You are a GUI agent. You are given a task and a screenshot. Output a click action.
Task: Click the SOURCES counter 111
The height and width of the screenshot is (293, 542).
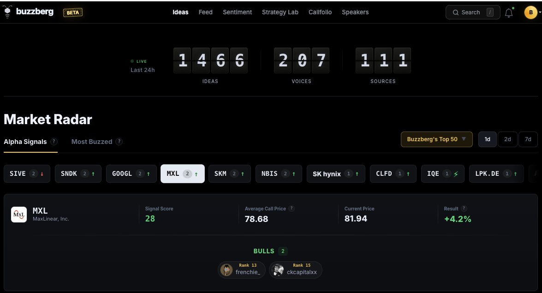(x=383, y=60)
